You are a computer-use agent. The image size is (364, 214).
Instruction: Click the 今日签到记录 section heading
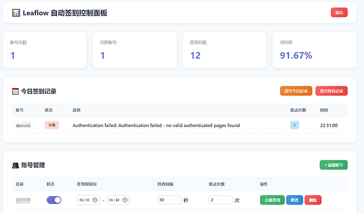39,91
